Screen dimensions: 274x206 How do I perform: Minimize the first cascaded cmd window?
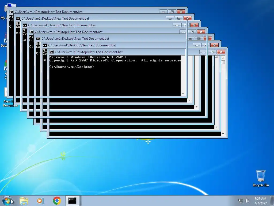click(163, 12)
